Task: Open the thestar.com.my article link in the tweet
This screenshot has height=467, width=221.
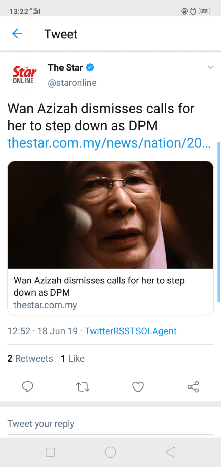Action: click(x=108, y=142)
